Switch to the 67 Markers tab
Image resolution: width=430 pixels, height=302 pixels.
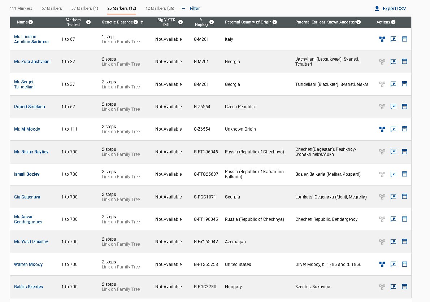tap(52, 8)
